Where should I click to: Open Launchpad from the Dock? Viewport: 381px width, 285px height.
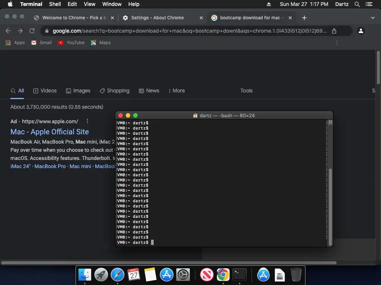(101, 275)
